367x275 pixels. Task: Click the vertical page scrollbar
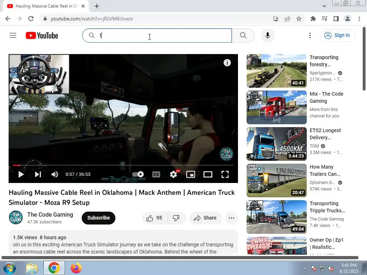[x=364, y=59]
